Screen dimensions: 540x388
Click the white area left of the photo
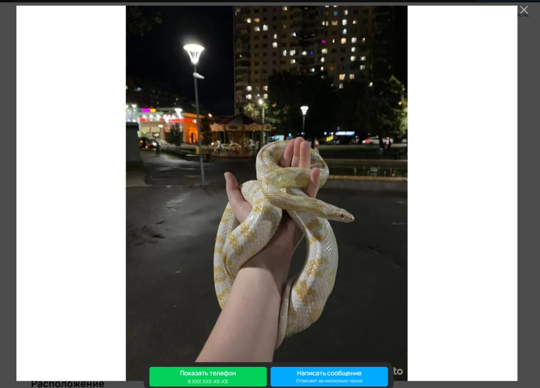(x=71, y=190)
